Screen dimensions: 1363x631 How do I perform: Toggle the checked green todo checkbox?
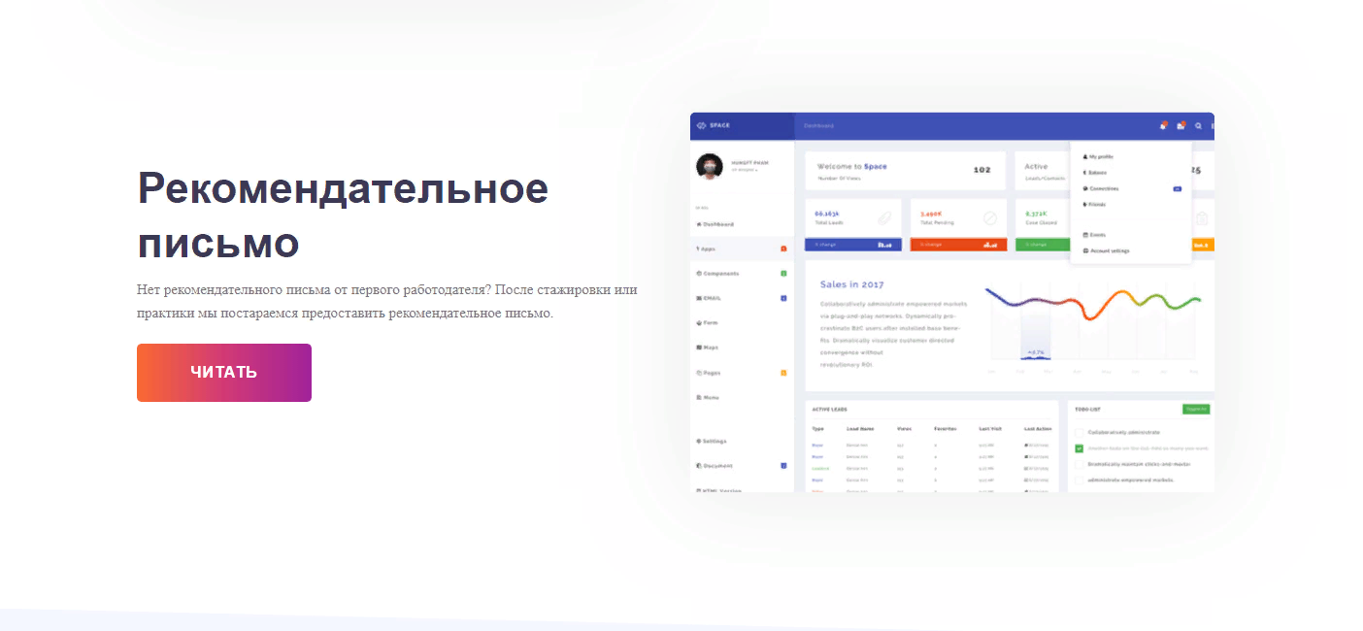(1079, 448)
